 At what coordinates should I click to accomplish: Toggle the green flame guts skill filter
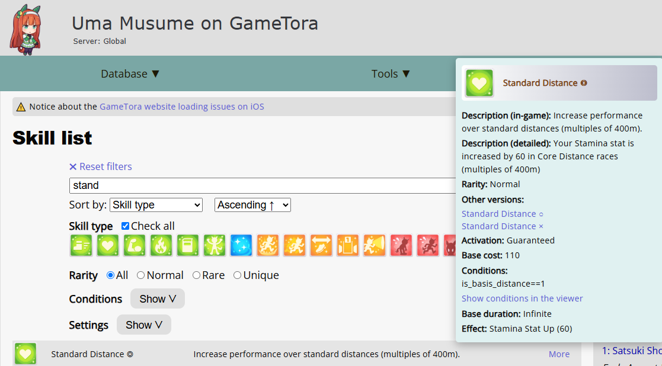pyautogui.click(x=161, y=245)
